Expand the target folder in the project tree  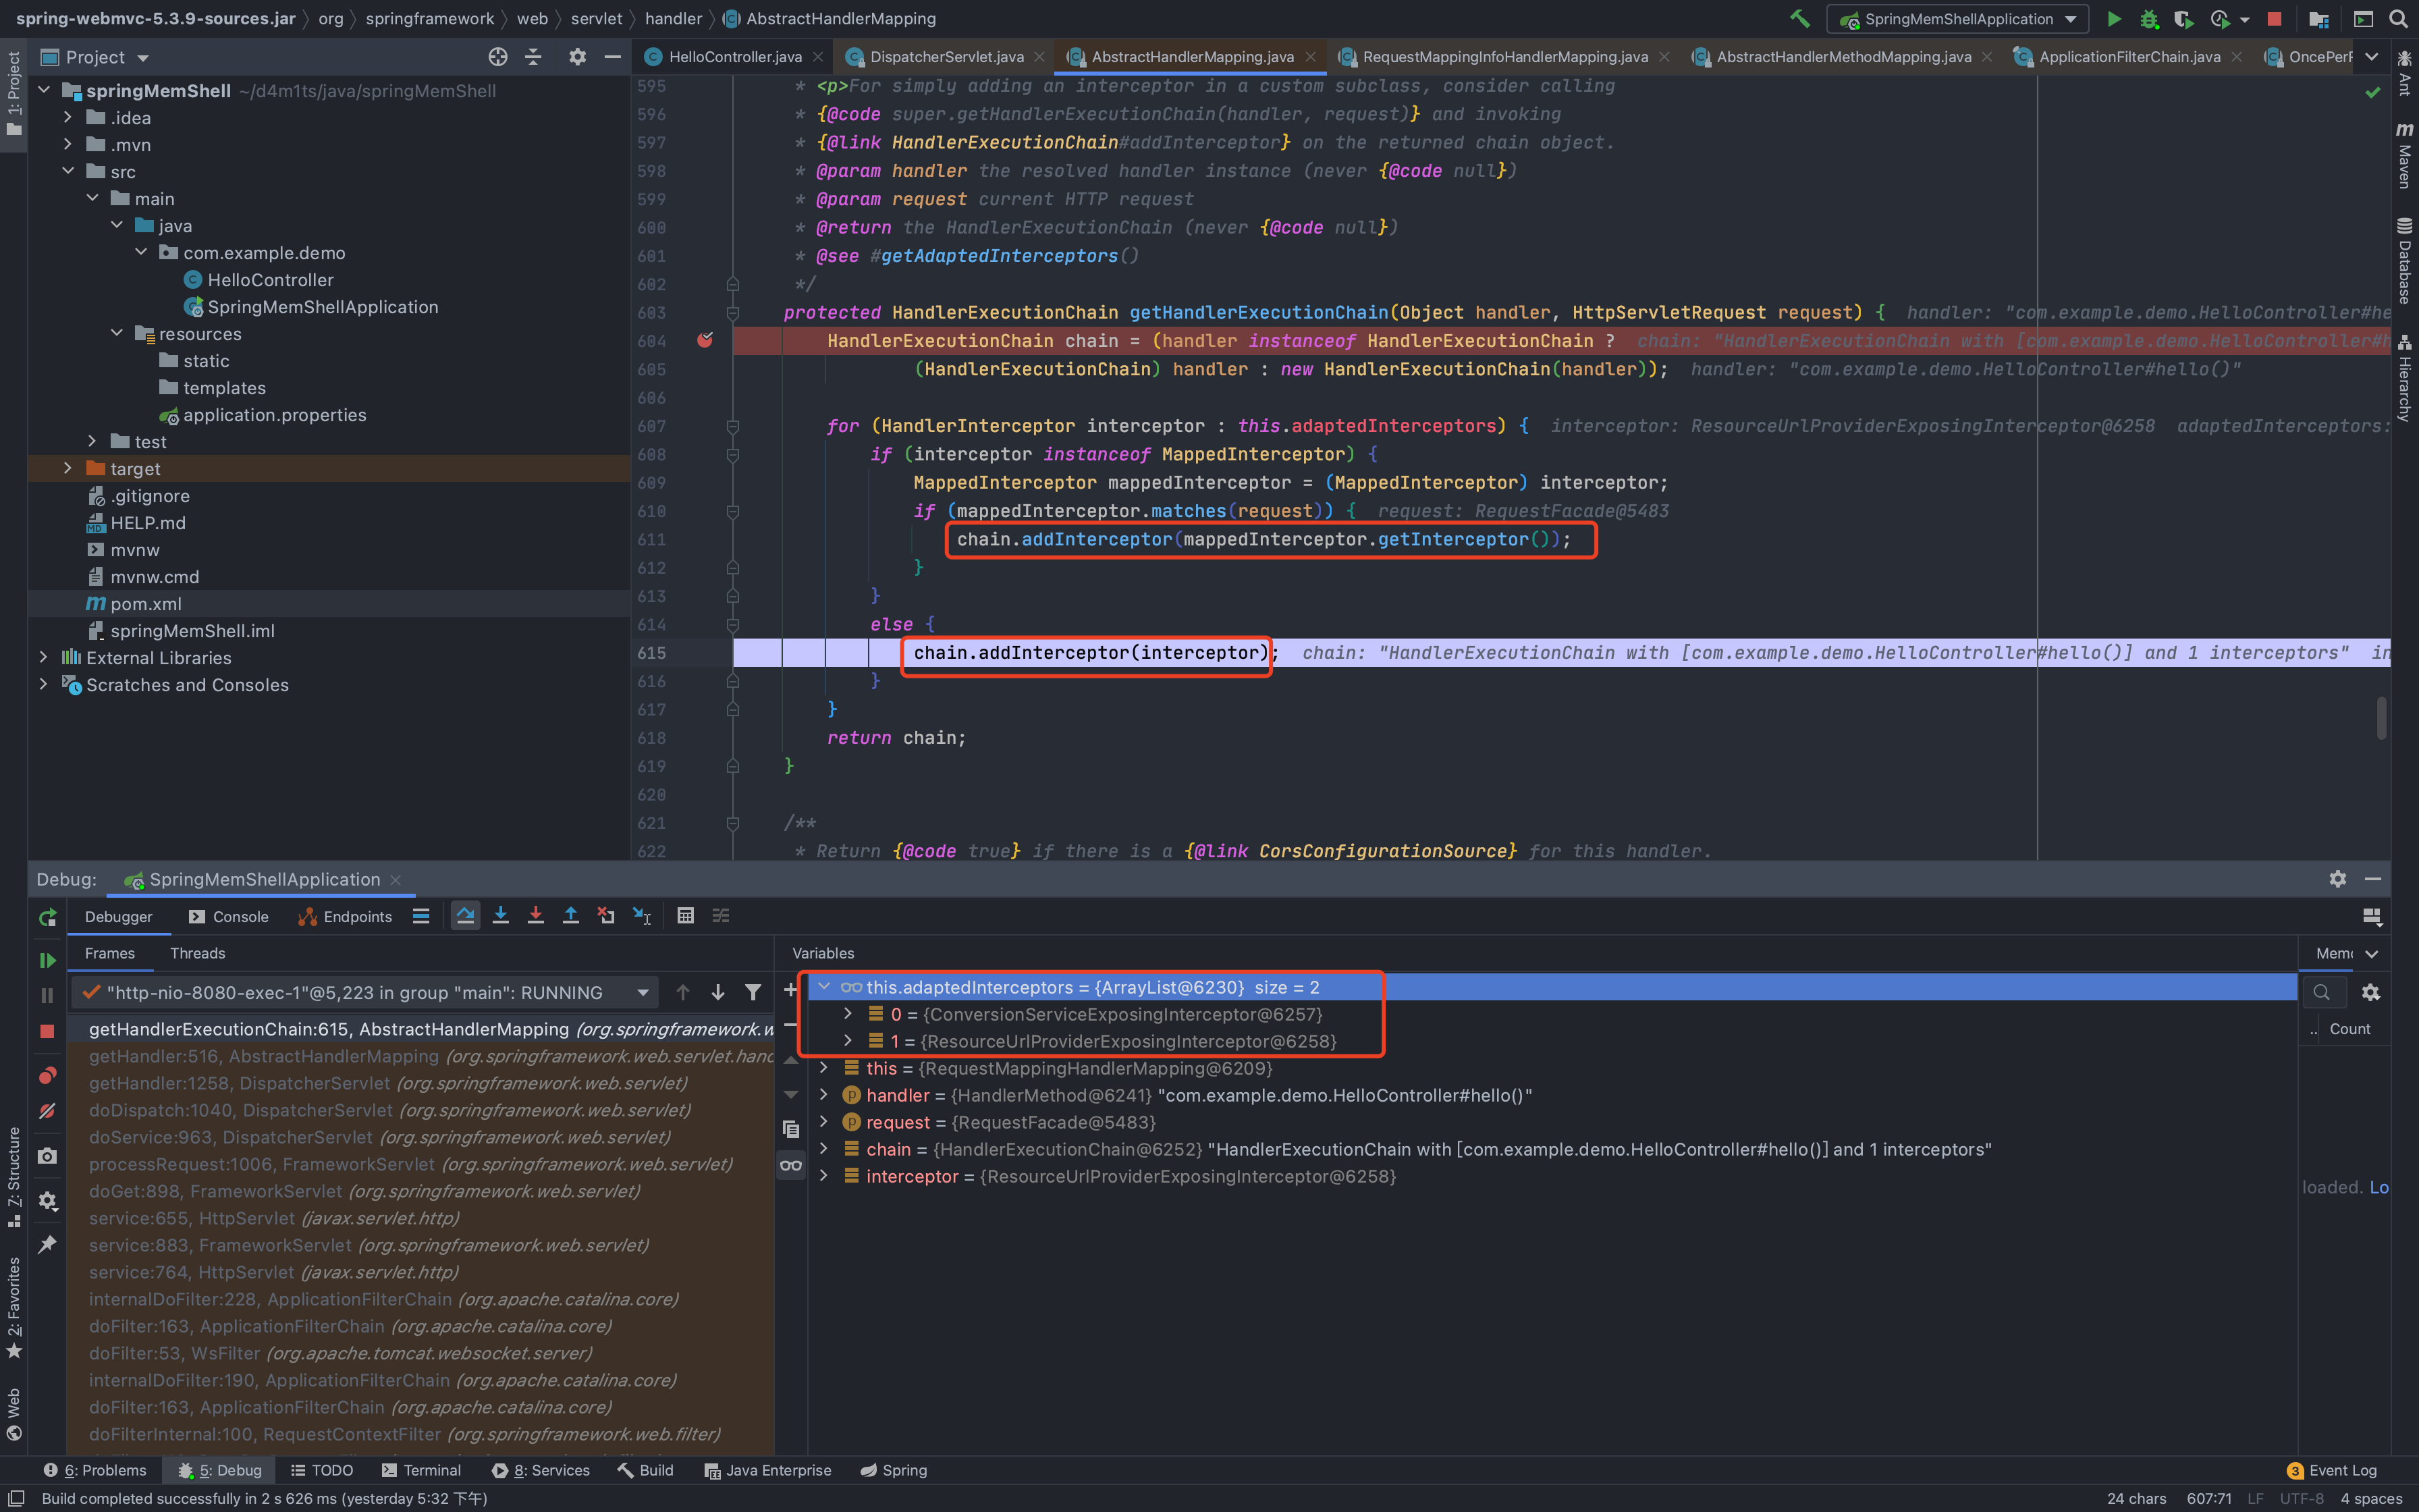[67, 469]
